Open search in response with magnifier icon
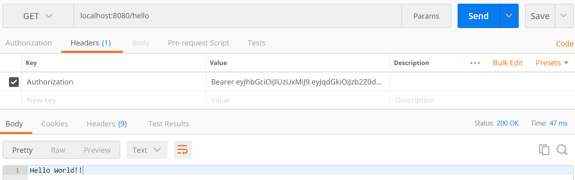 (562, 150)
